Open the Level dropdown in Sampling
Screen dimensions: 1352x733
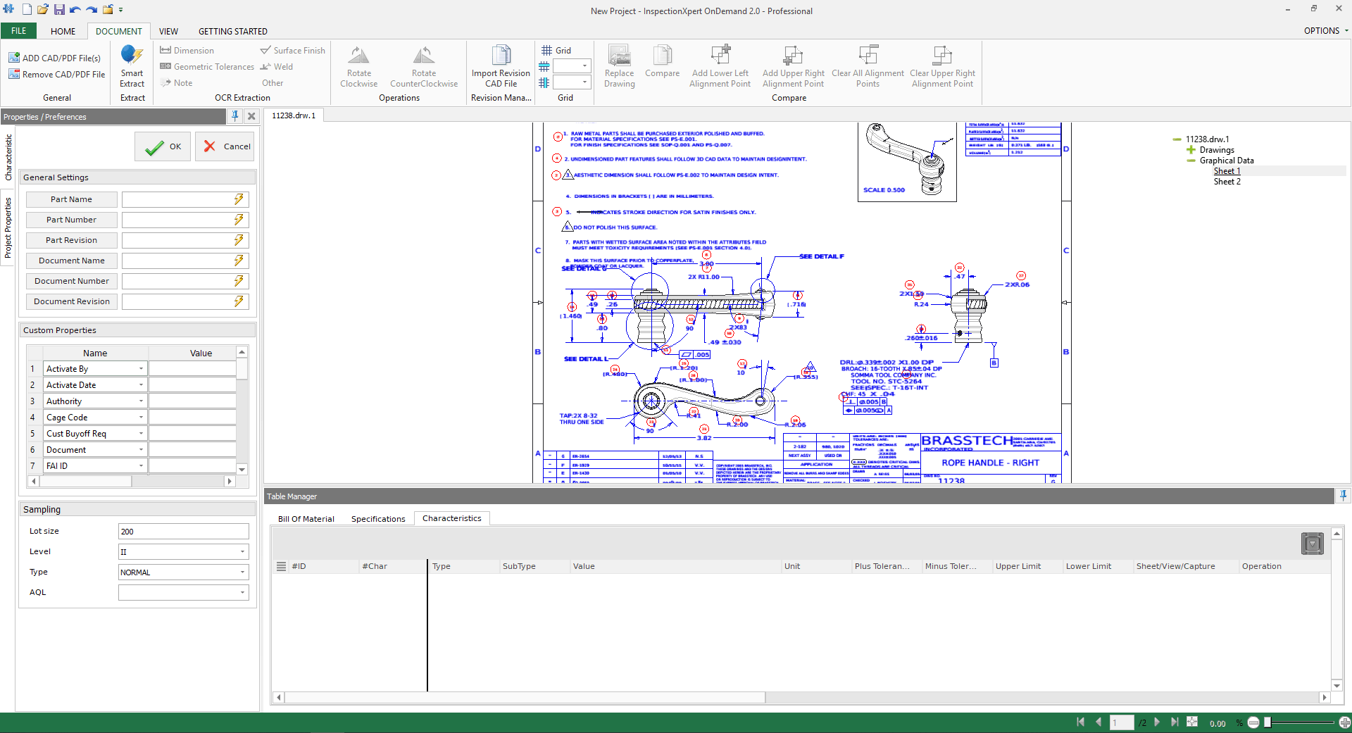pos(242,551)
